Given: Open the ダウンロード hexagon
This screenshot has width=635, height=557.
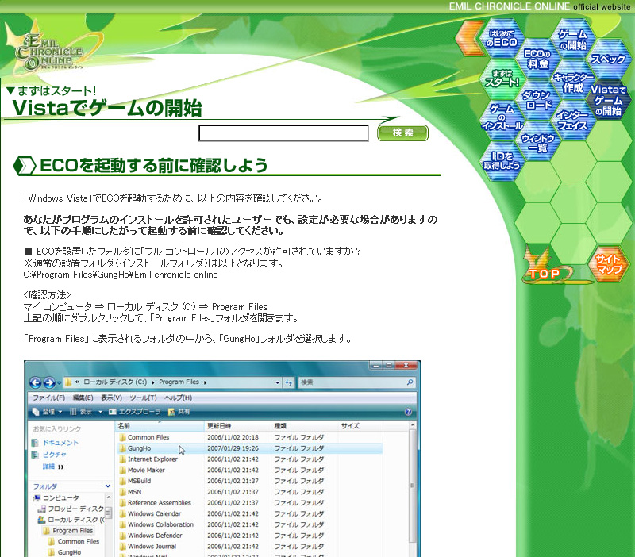Looking at the screenshot, I should 537,99.
